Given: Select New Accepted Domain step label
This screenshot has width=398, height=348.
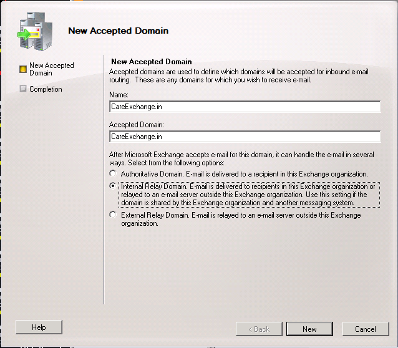Looking at the screenshot, I should pyautogui.click(x=52, y=69).
